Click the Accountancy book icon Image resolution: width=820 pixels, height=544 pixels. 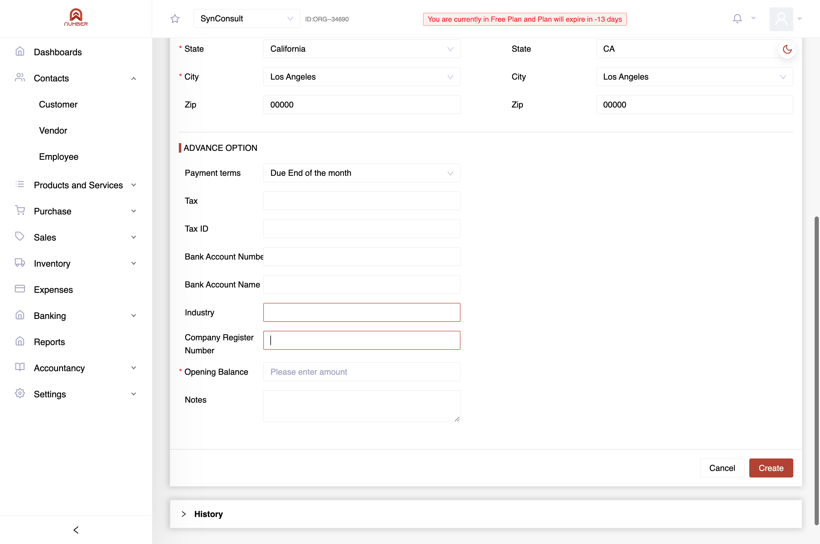pos(20,367)
